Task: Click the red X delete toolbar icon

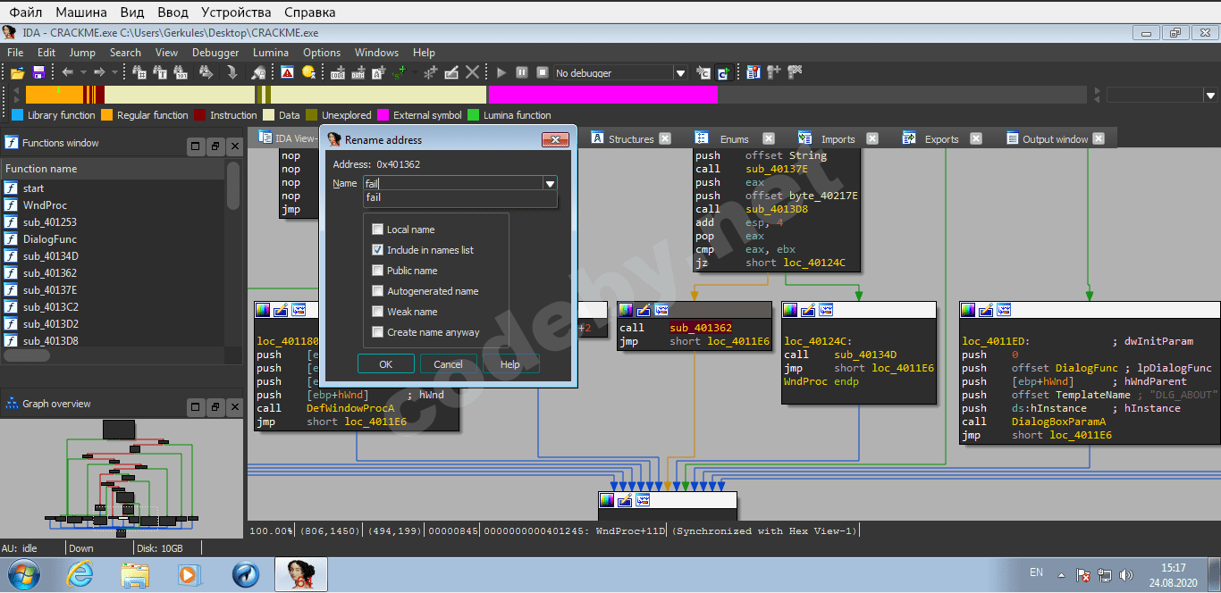Action: tap(472, 72)
